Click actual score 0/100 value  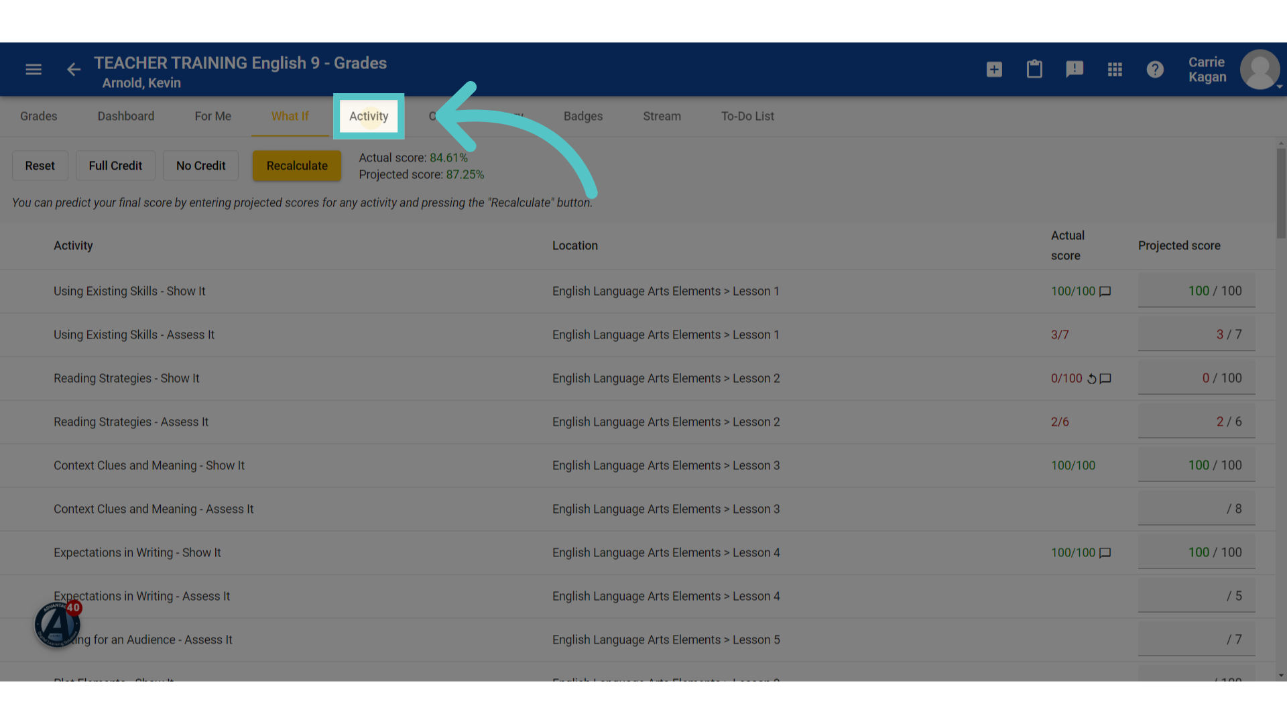[1066, 379]
